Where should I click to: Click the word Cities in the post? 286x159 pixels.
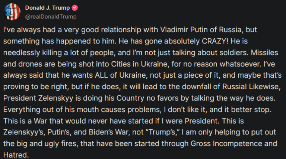point(121,64)
